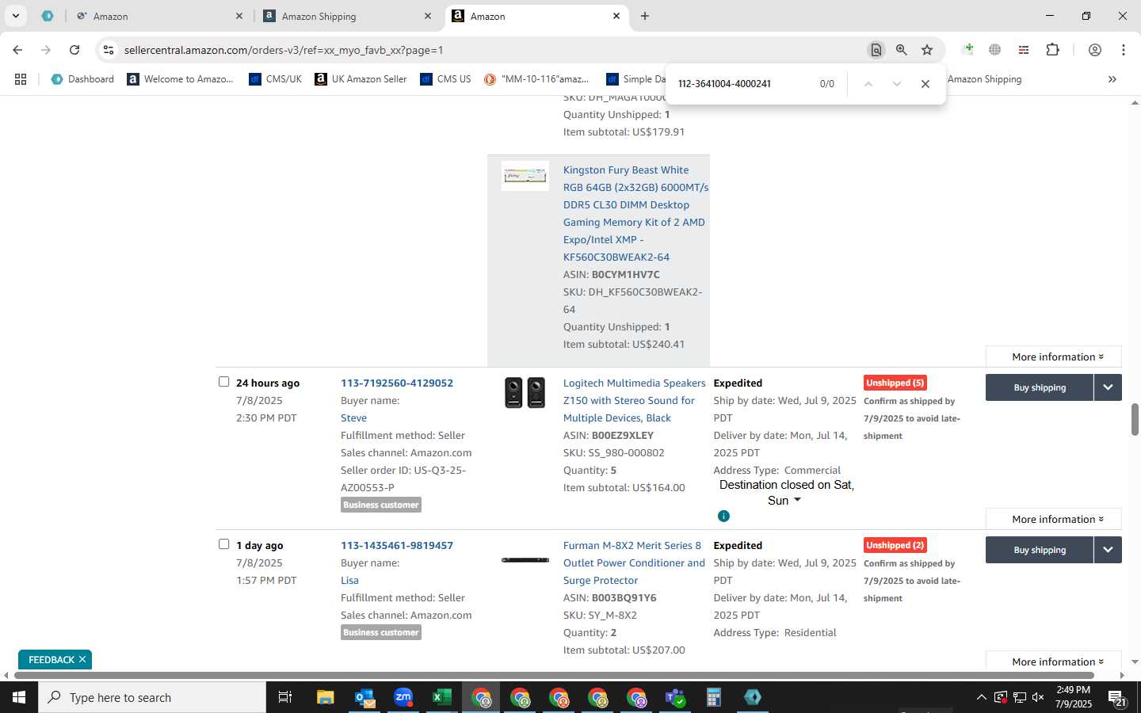Open Outlook from the taskbar
The width and height of the screenshot is (1141, 713).
click(x=364, y=697)
